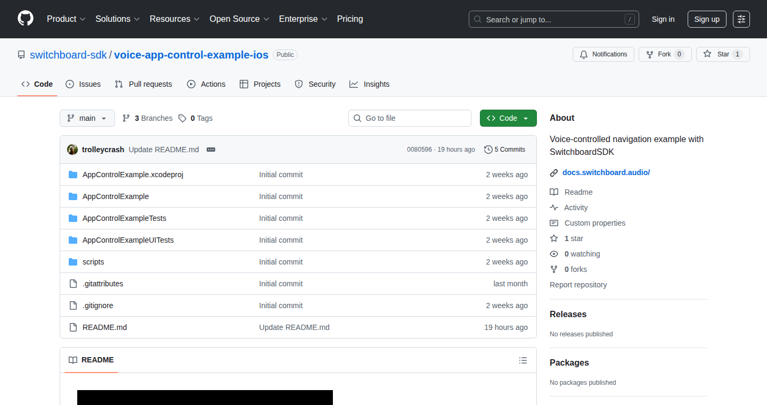Image resolution: width=767 pixels, height=405 pixels.
Task: Open the commit details ellipsis button
Action: tap(211, 150)
